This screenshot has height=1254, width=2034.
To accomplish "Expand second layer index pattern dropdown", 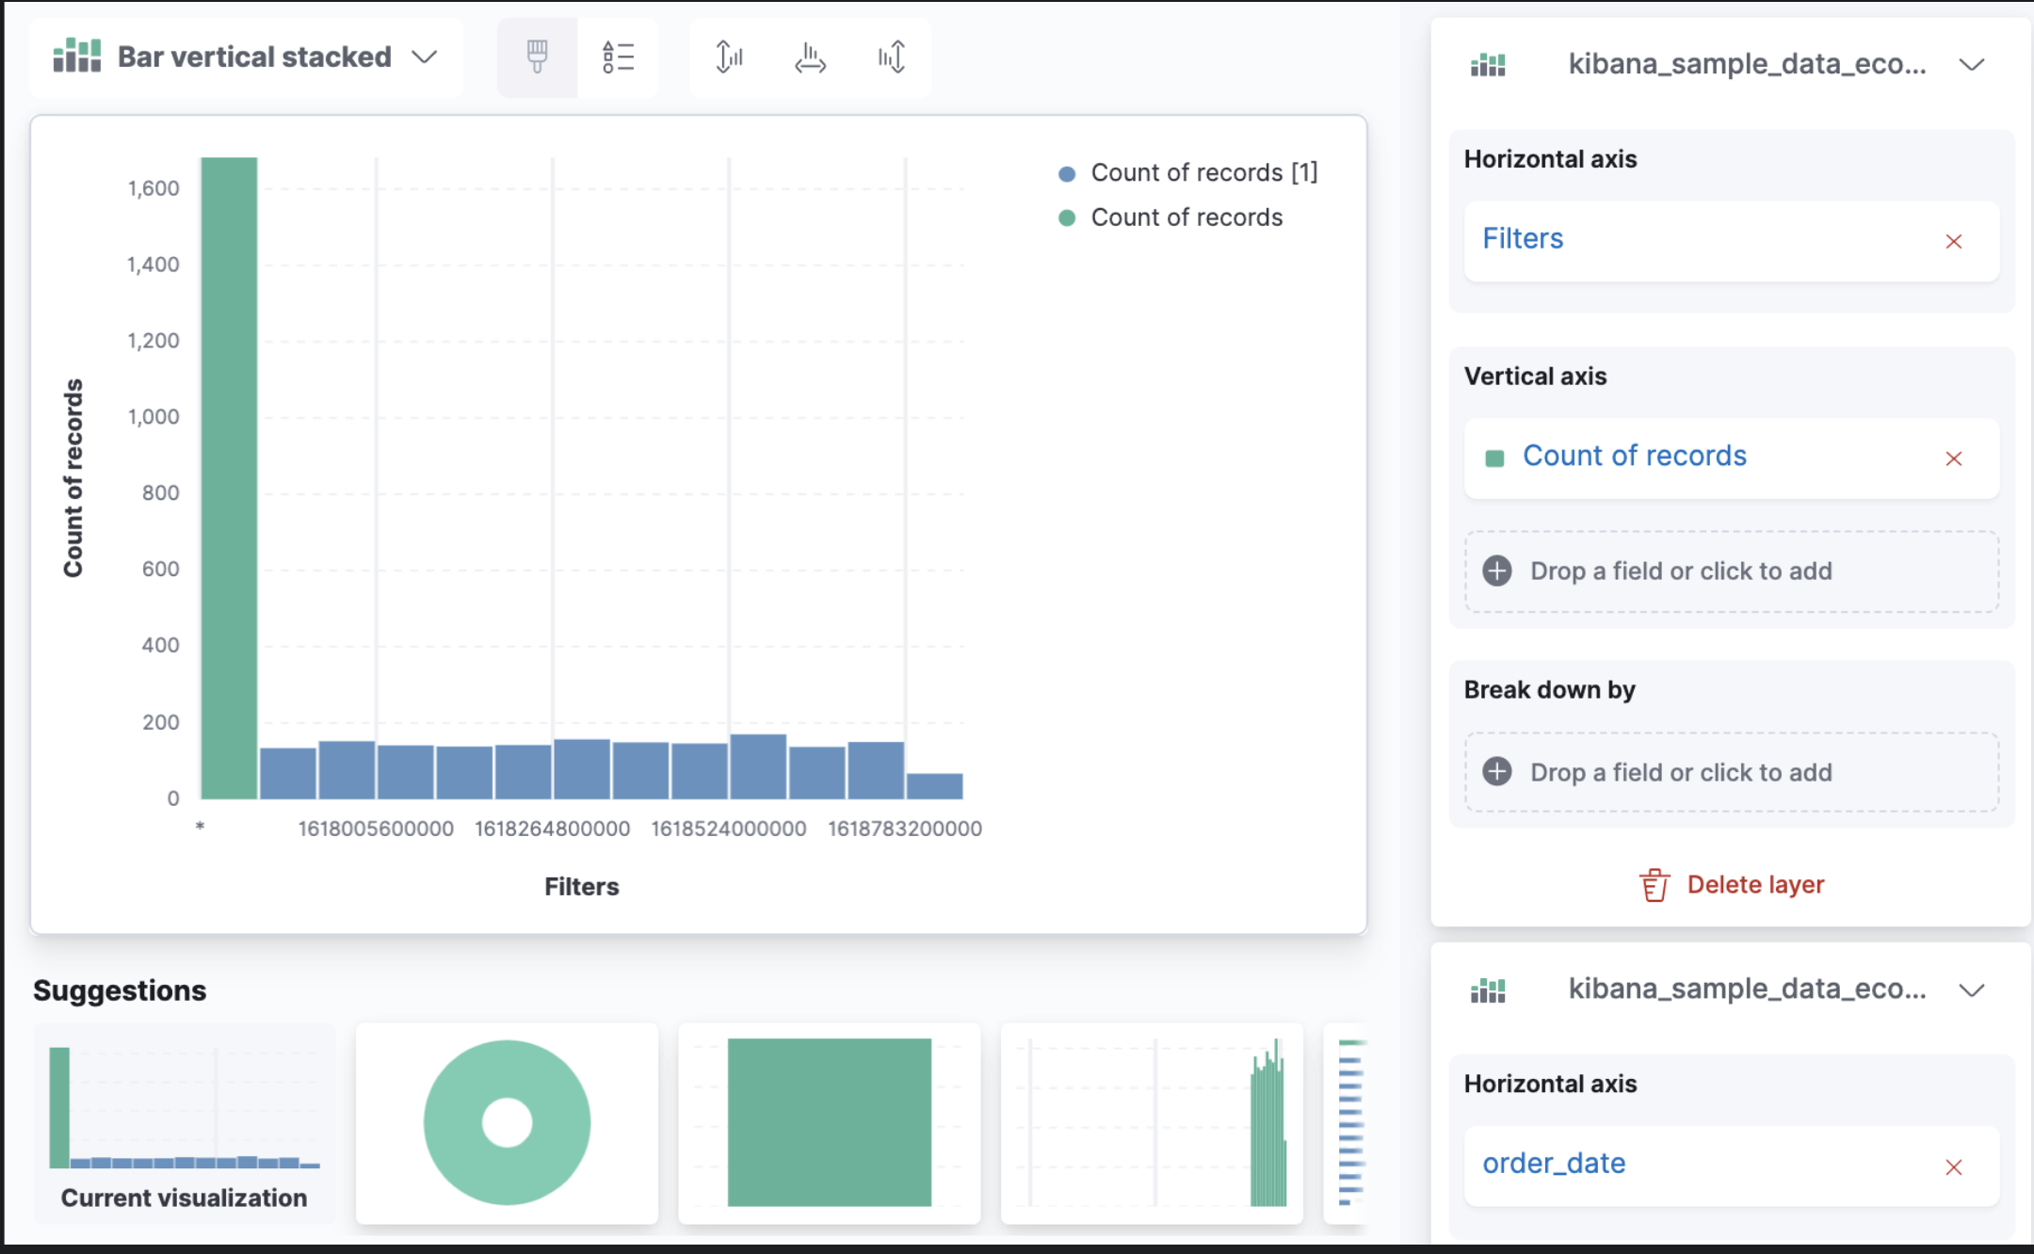I will click(1971, 990).
